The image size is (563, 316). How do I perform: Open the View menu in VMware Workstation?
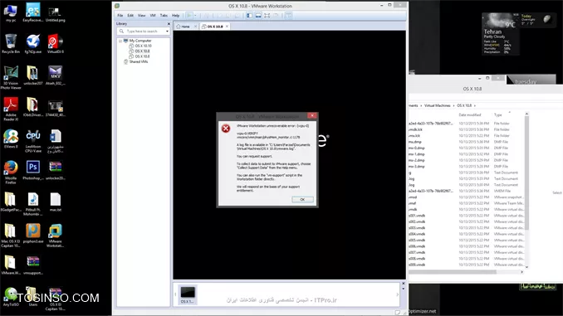(141, 16)
